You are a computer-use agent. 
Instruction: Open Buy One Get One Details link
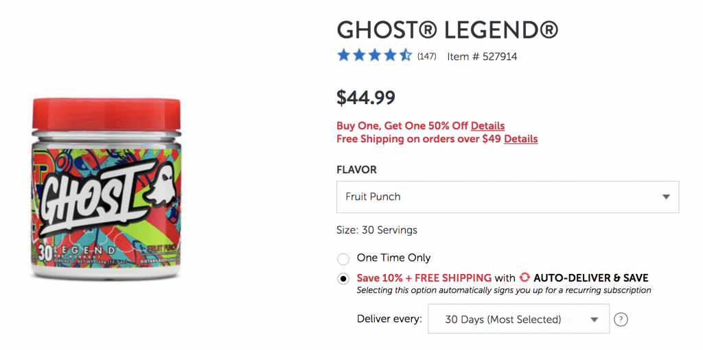[x=487, y=126]
